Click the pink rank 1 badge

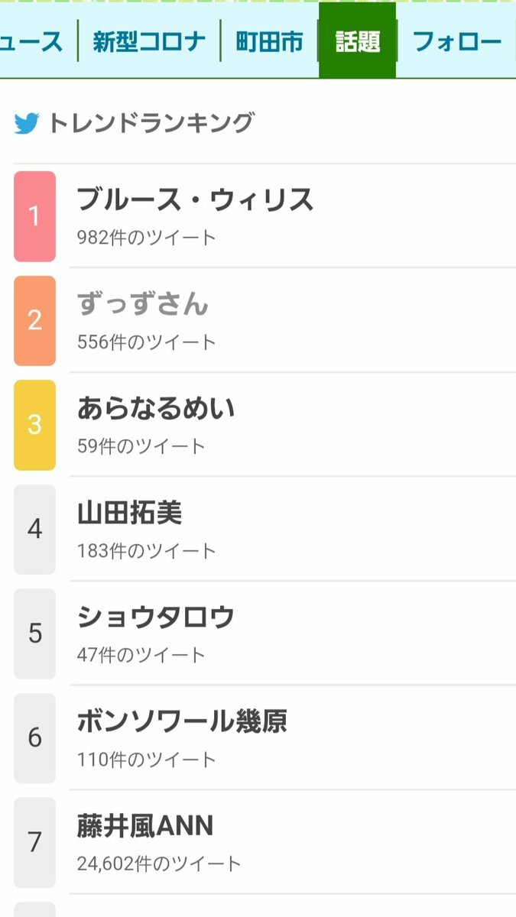click(x=34, y=216)
